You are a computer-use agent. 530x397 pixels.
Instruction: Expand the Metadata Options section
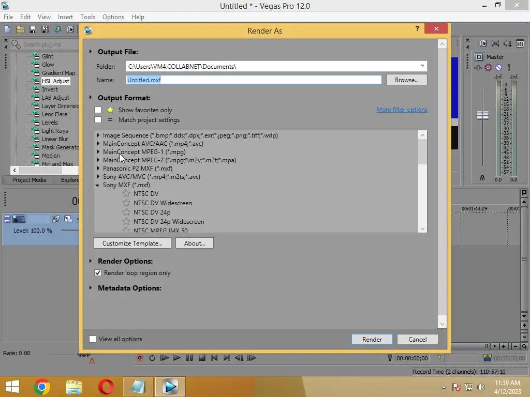click(91, 288)
